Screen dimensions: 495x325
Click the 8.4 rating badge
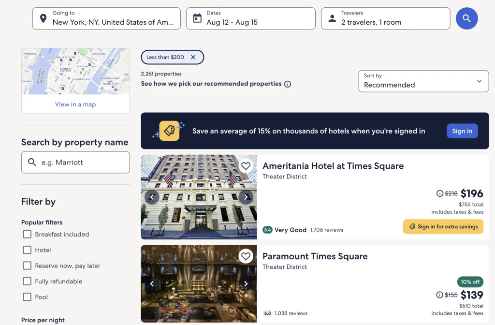pyautogui.click(x=267, y=230)
